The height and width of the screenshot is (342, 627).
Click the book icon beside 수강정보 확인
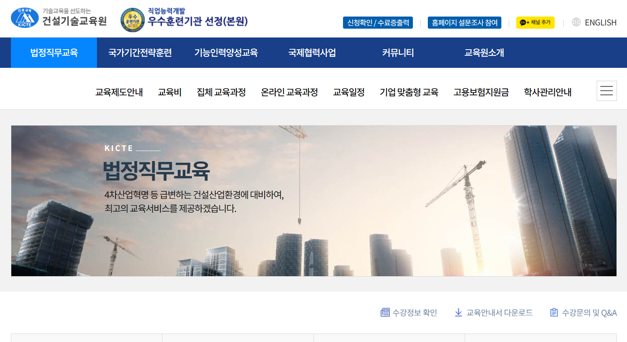coord(384,312)
